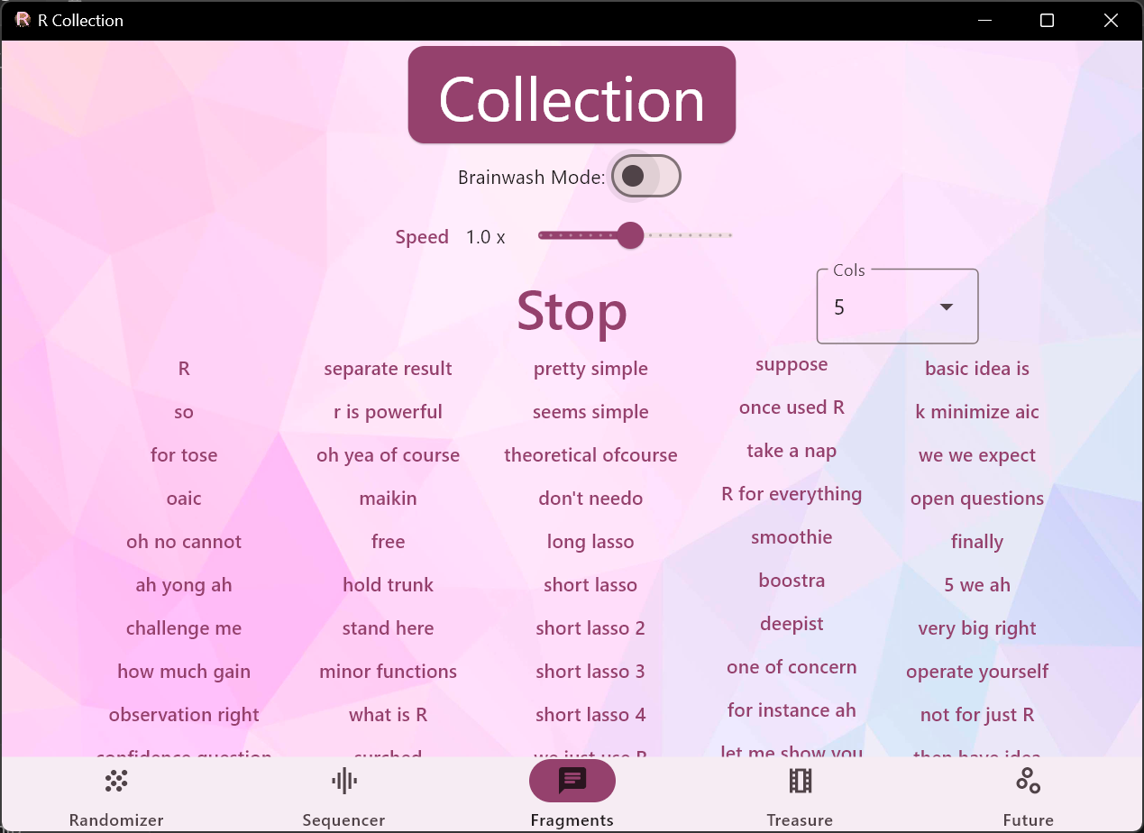Viewport: 1144px width, 833px height.
Task: Click the Collection header button
Action: point(572,97)
